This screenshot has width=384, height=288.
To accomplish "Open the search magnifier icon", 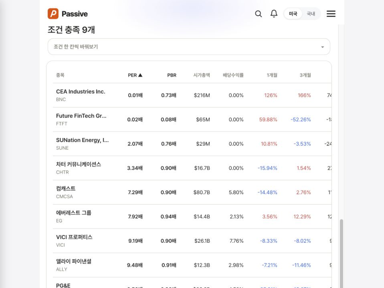I will [258, 14].
